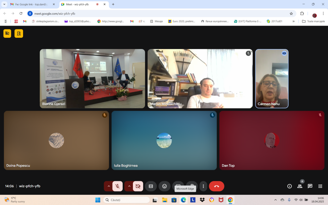328x205 pixels.
Task: Send a reaction with the emoji button
Action: [165, 186]
